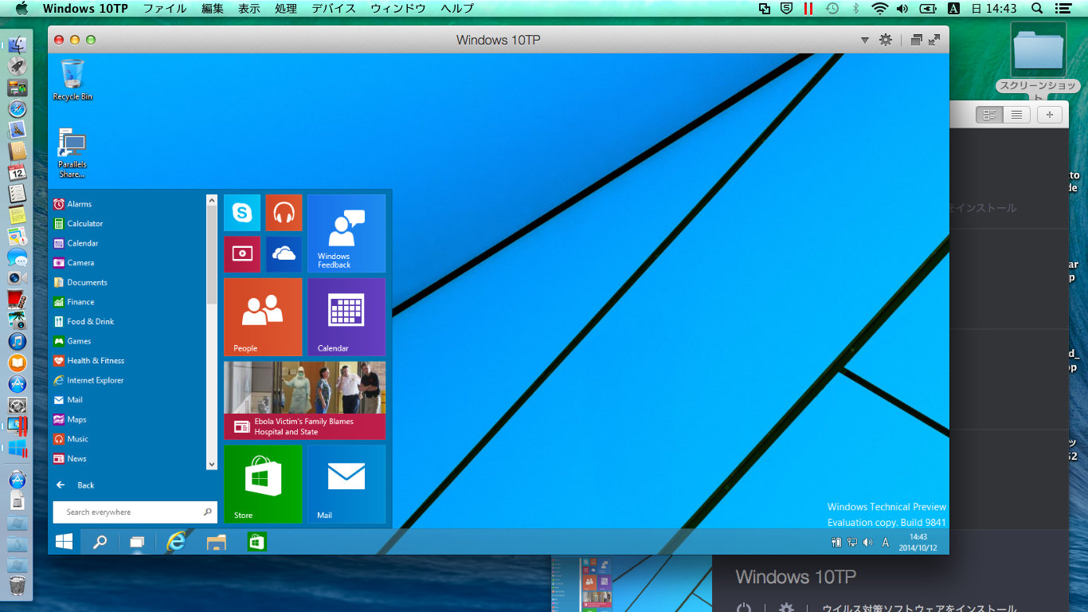Click the Task View taskbar icon
The height and width of the screenshot is (612, 1088).
137,543
